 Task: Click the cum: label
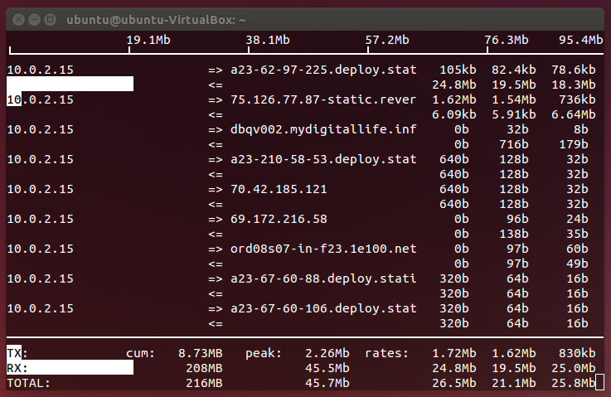pyautogui.click(x=140, y=353)
